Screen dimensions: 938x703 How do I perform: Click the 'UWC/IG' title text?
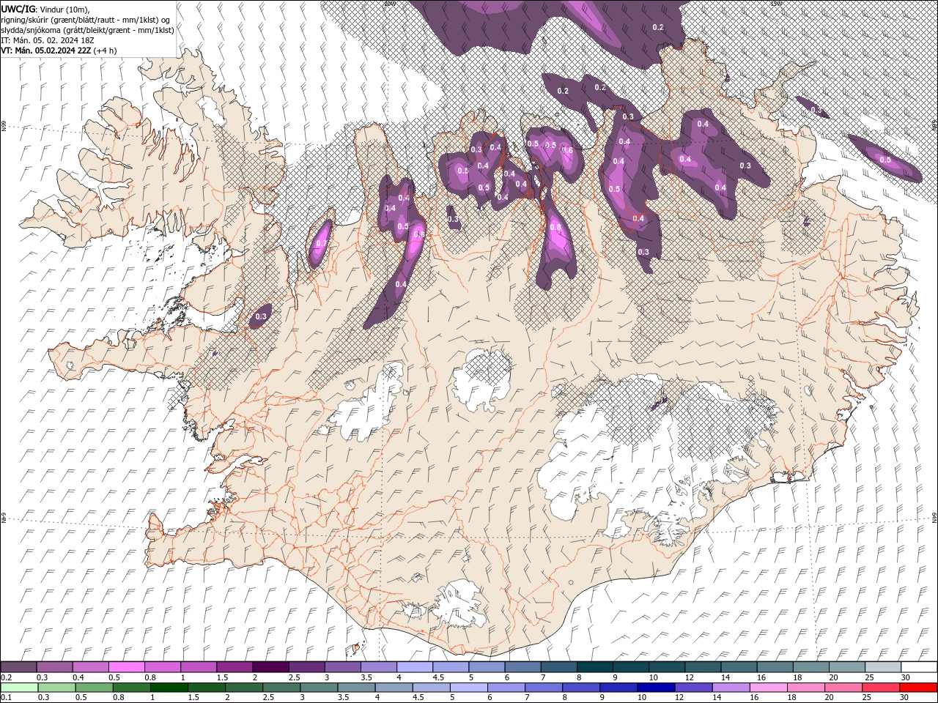(x=18, y=9)
